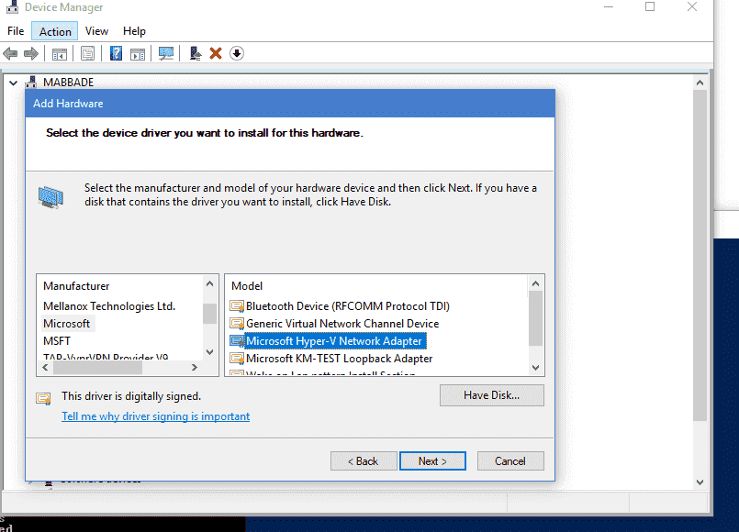Screen dimensions: 739x532
Task: Click the Add Hardware dialog title bar
Action: pyautogui.click(x=290, y=103)
